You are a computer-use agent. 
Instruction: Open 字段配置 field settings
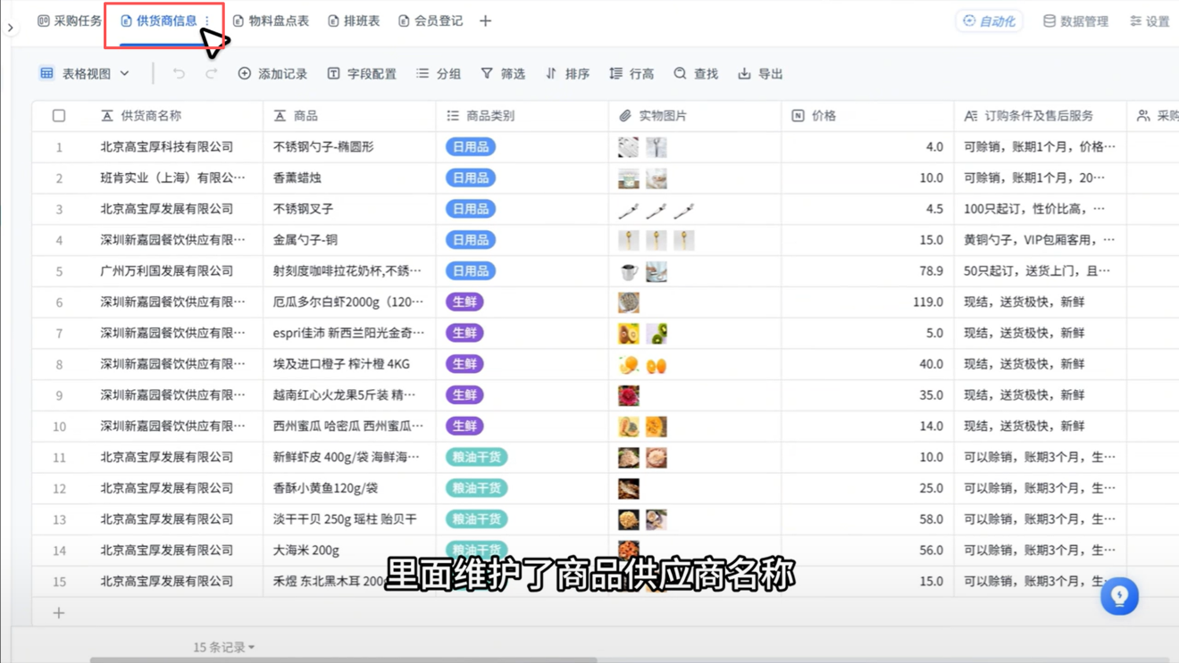tap(362, 73)
